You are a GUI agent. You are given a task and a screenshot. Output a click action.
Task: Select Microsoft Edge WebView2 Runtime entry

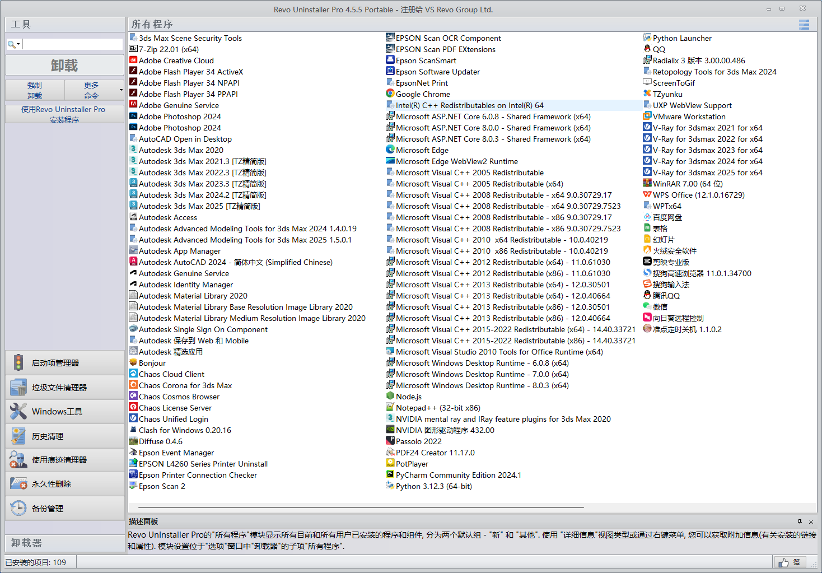452,161
